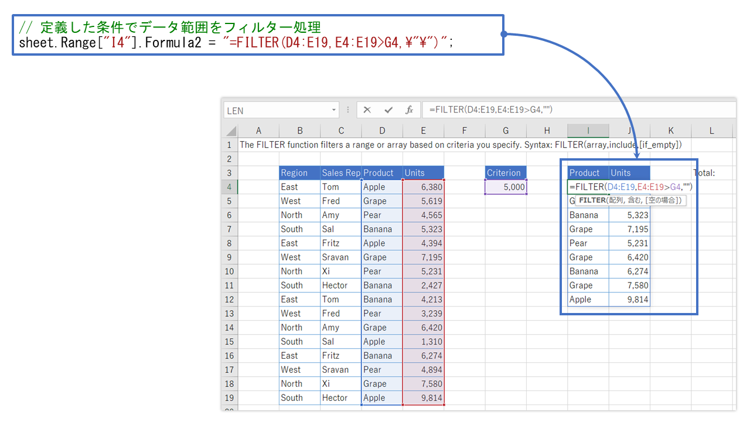This screenshot has width=750, height=422.
Task: Select the 1,310 Units cell
Action: [423, 342]
